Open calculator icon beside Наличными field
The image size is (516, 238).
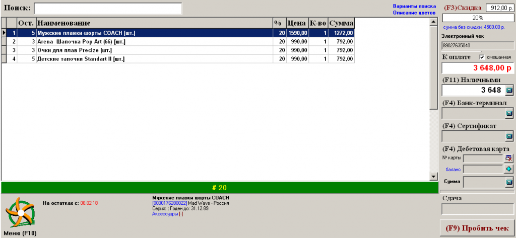pyautogui.click(x=509, y=90)
